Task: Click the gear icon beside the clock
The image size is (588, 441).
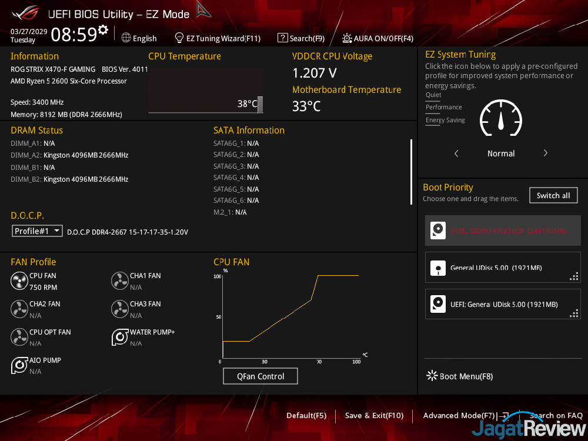Action: coord(103,30)
